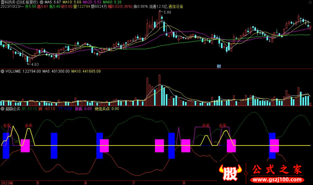Open the 超赢必买 indicator dropdown arrow

2,109
